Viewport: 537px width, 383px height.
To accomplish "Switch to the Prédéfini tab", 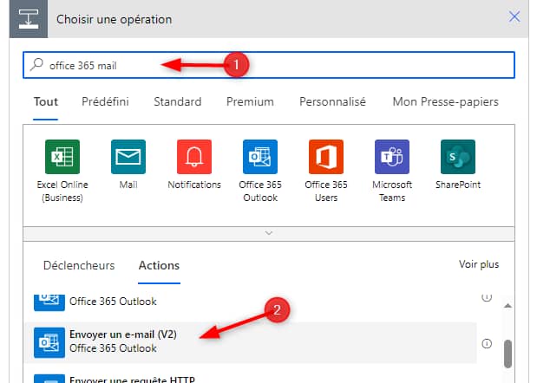I will (x=105, y=102).
